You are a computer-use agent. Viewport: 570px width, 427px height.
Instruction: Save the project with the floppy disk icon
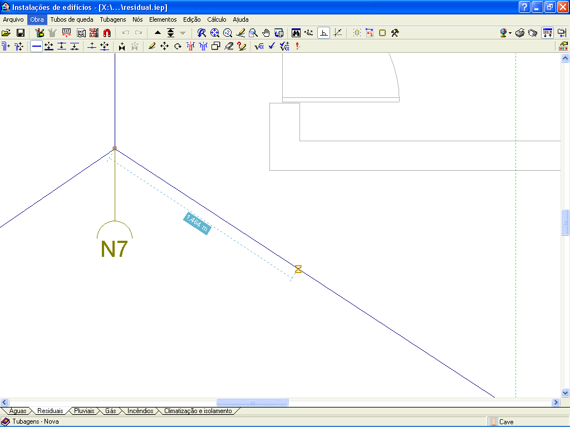[x=20, y=33]
